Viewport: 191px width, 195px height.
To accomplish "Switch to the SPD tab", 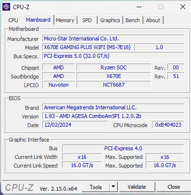I will tap(87, 20).
